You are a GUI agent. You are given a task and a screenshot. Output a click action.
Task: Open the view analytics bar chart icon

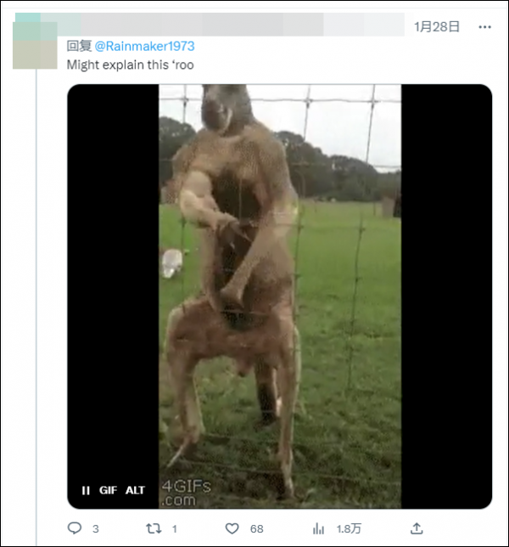(318, 528)
